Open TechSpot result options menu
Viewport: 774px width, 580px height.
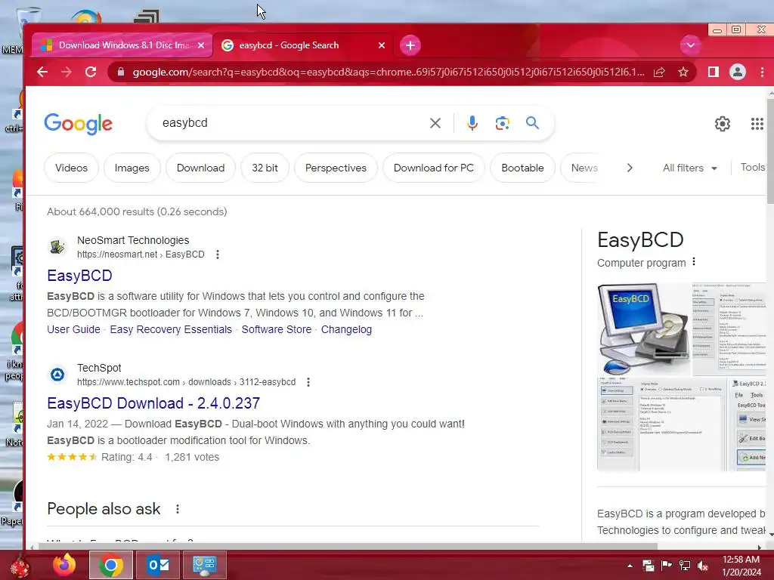pyautogui.click(x=308, y=382)
